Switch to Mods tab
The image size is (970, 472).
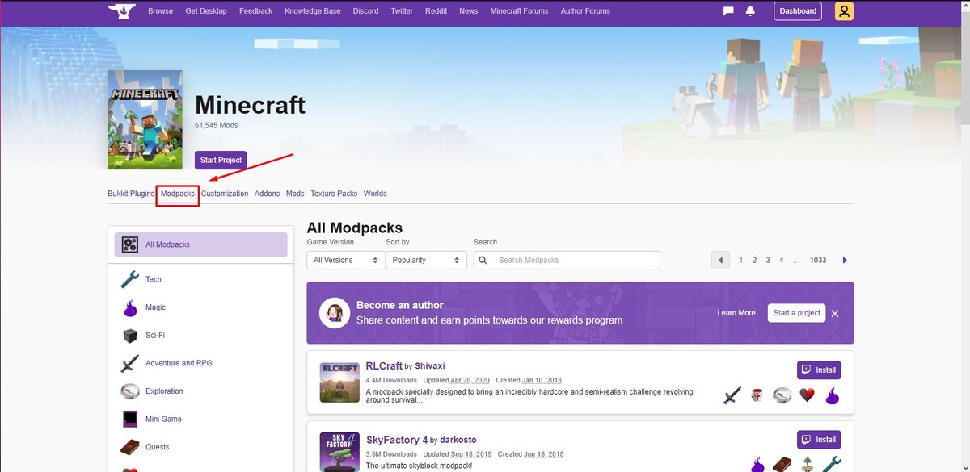point(295,194)
